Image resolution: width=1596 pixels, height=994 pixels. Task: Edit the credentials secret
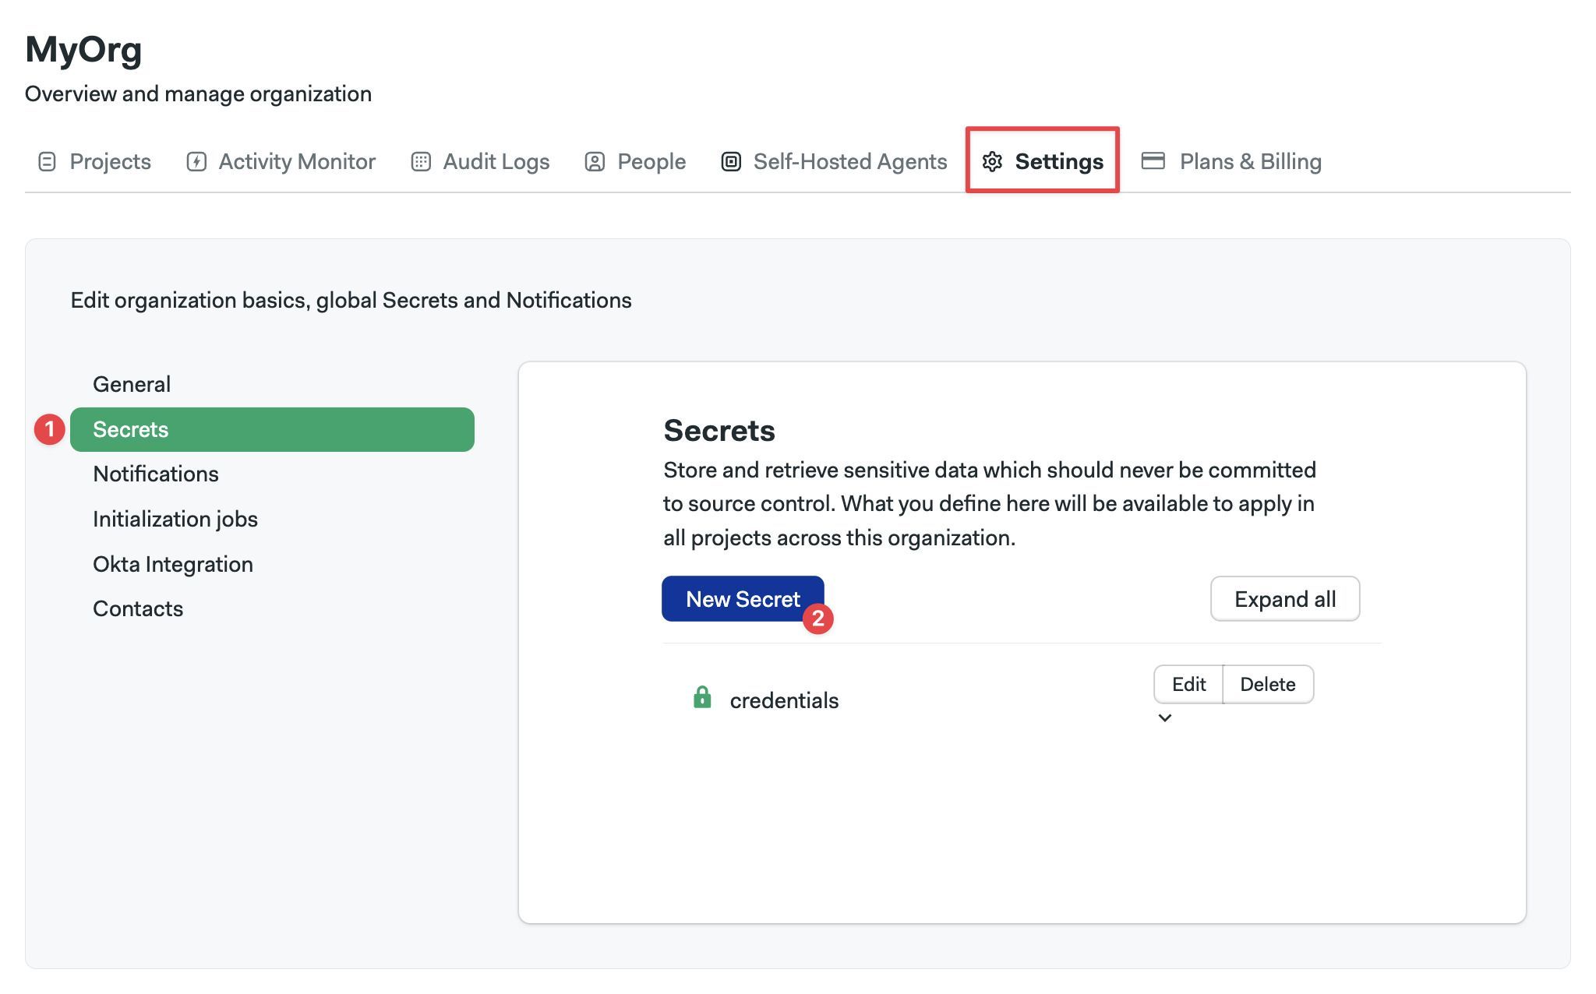click(x=1188, y=684)
